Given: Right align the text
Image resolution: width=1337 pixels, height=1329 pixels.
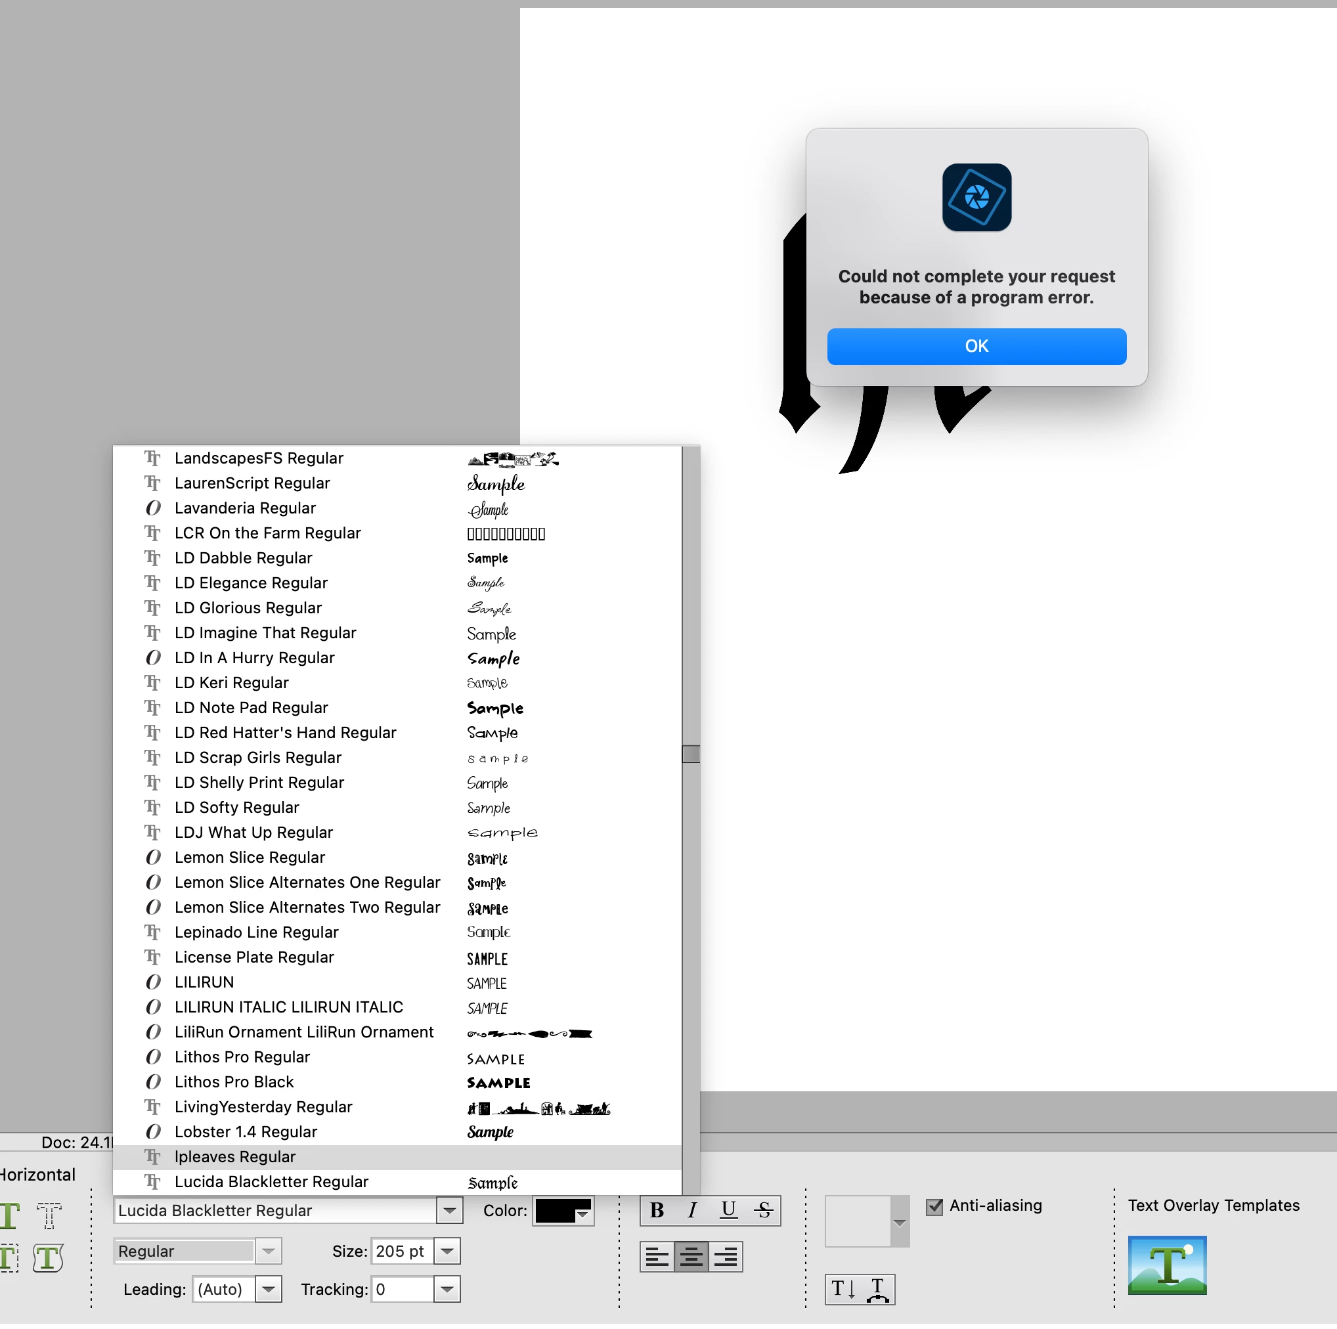Looking at the screenshot, I should [725, 1256].
